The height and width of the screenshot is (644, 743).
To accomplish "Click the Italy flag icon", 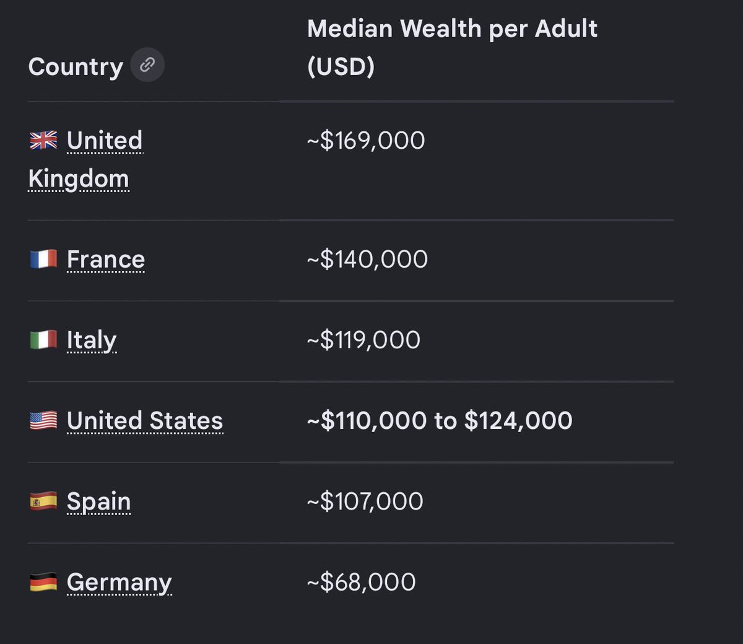I will pos(43,340).
